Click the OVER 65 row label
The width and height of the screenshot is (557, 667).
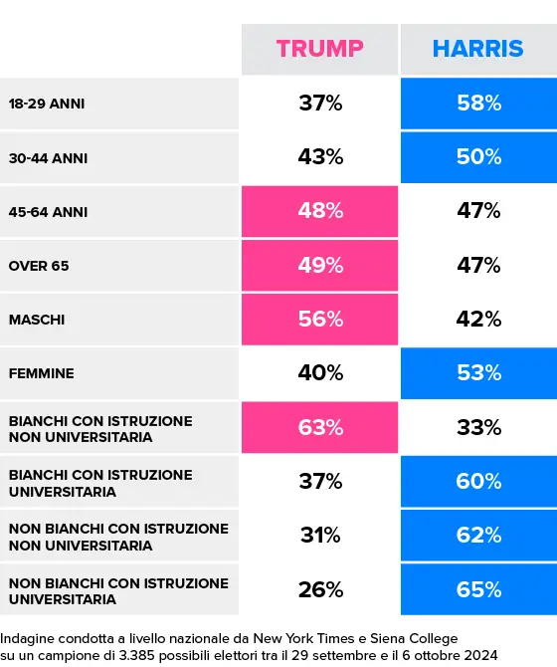pyautogui.click(x=39, y=266)
